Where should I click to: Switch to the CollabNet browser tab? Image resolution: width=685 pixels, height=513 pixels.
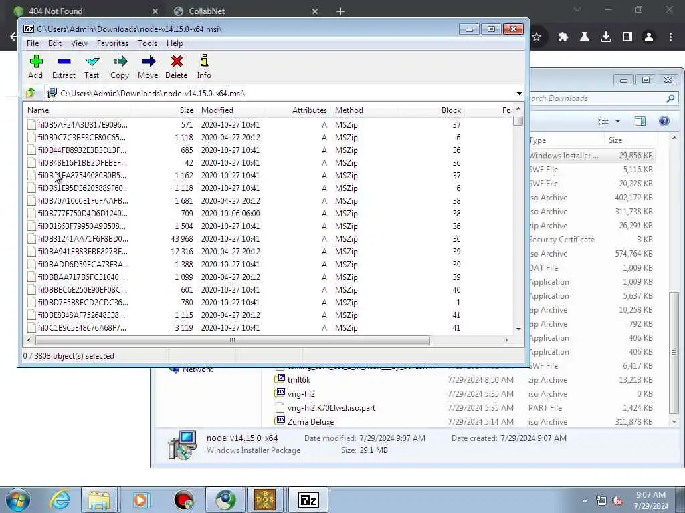245,11
